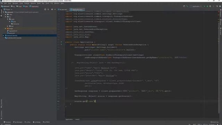Expand the test folder in tree
Viewport: 222px width, 125px height.
[x=8, y=26]
